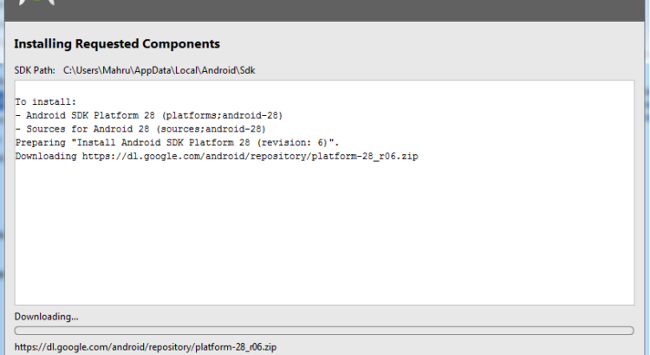Click the download URL below progress bar
The height and width of the screenshot is (355, 650).
tap(145, 346)
